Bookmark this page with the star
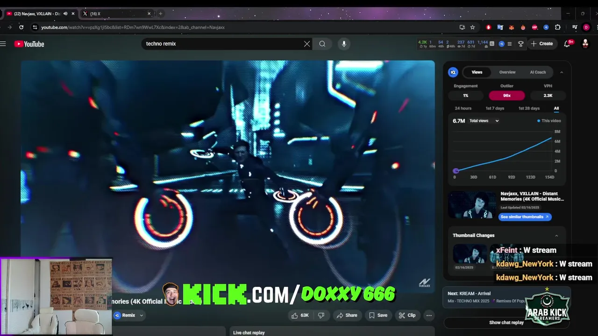The image size is (598, 336). [472, 27]
